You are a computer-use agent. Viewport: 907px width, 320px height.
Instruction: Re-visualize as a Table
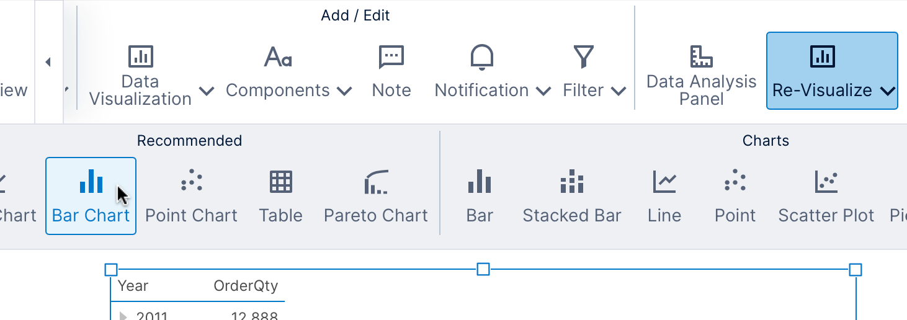pos(280,196)
